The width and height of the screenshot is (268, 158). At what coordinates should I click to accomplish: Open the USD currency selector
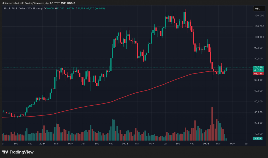click(257, 9)
